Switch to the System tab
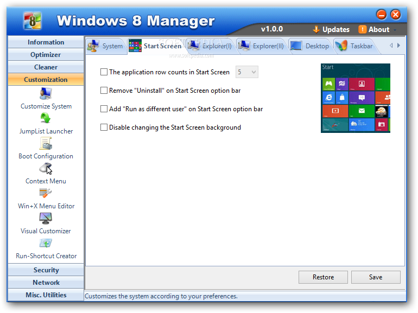 coord(105,46)
